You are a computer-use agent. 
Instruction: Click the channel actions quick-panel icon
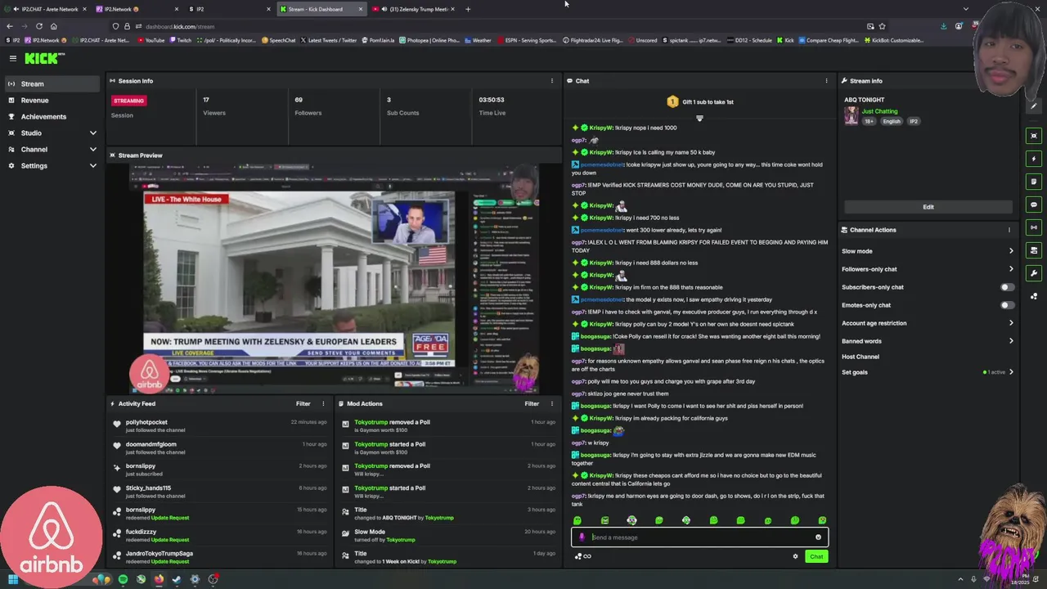click(x=1035, y=250)
